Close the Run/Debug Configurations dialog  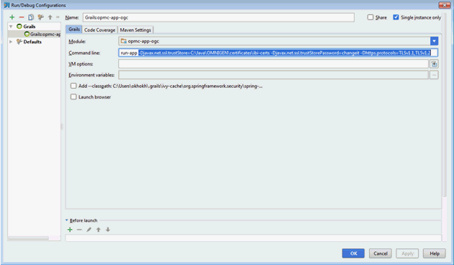[x=444, y=5]
